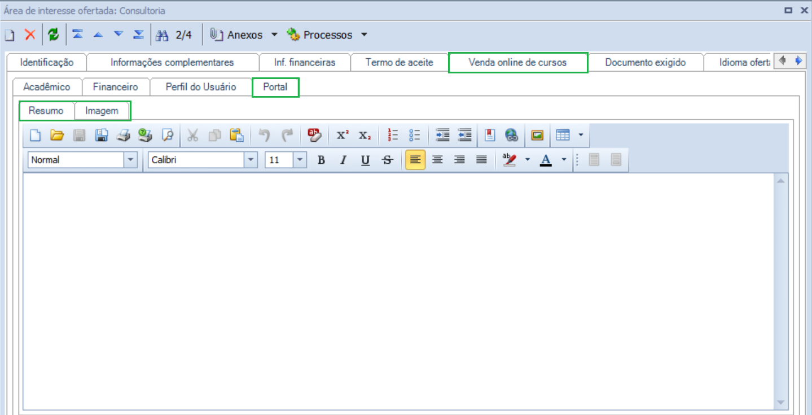Delete the record with the red X
812x415 pixels.
[30, 35]
